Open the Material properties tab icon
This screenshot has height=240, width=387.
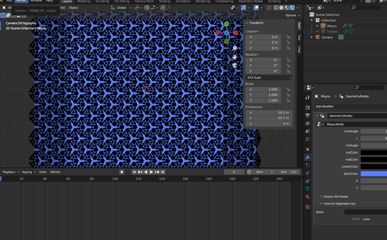(x=308, y=196)
